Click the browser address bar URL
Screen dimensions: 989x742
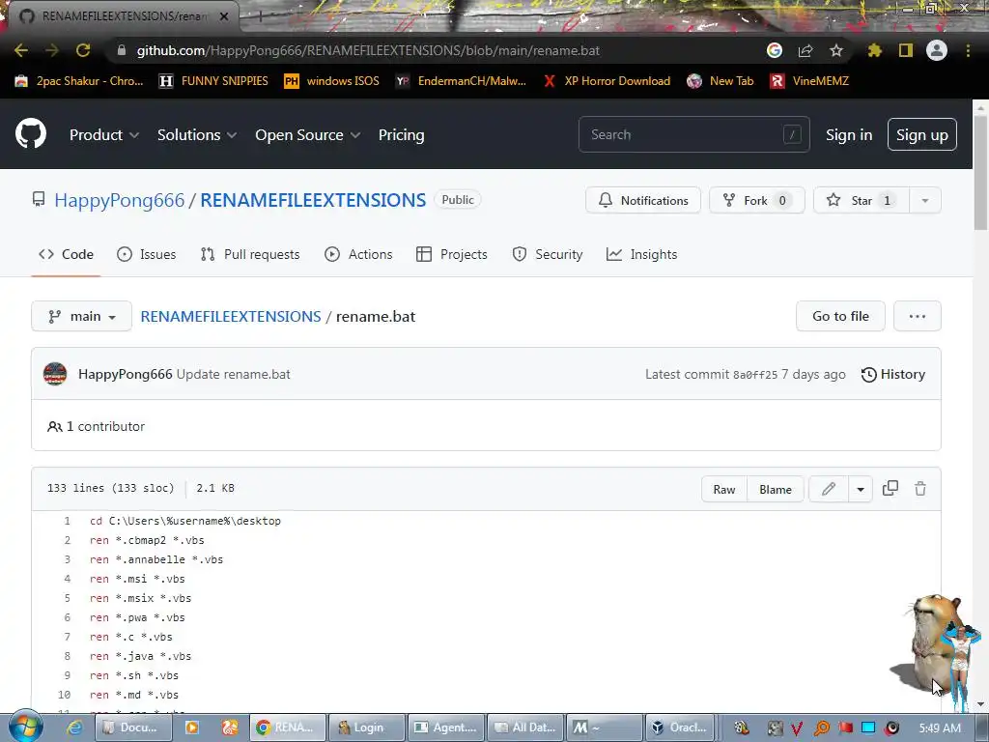[368, 50]
